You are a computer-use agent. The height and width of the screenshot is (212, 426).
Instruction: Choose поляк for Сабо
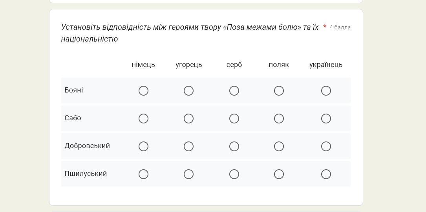tap(279, 119)
